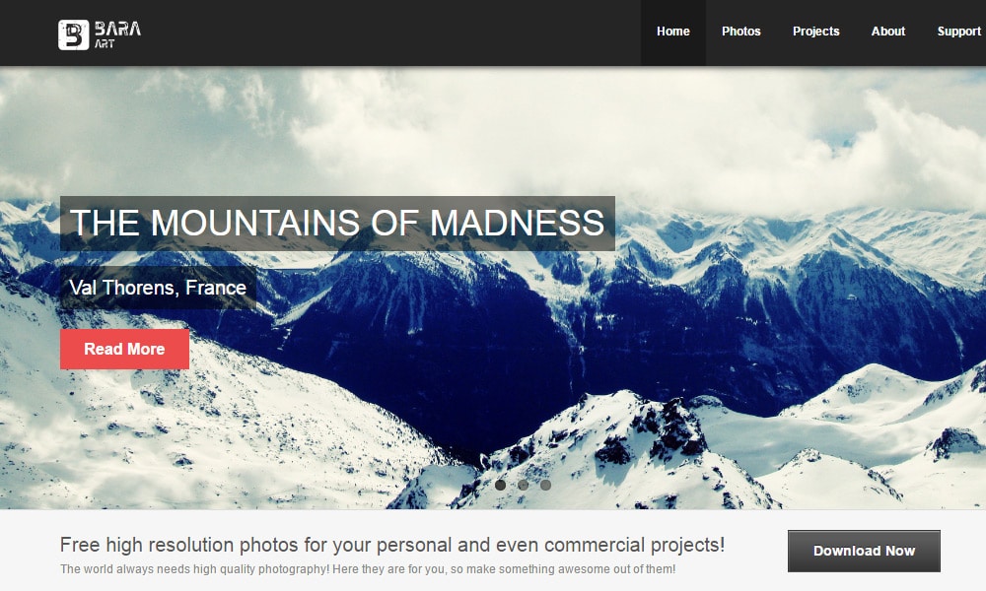Open the Home menu item

click(672, 33)
